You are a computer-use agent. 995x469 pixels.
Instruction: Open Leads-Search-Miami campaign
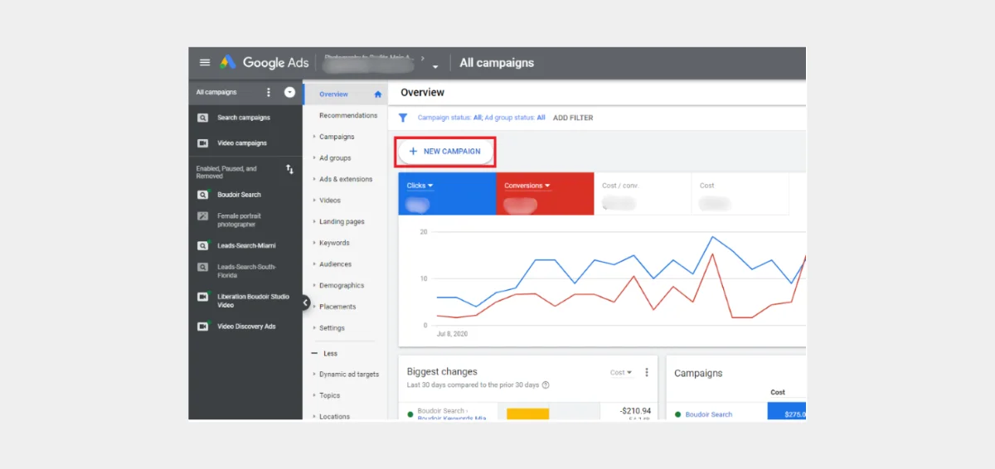click(x=246, y=246)
